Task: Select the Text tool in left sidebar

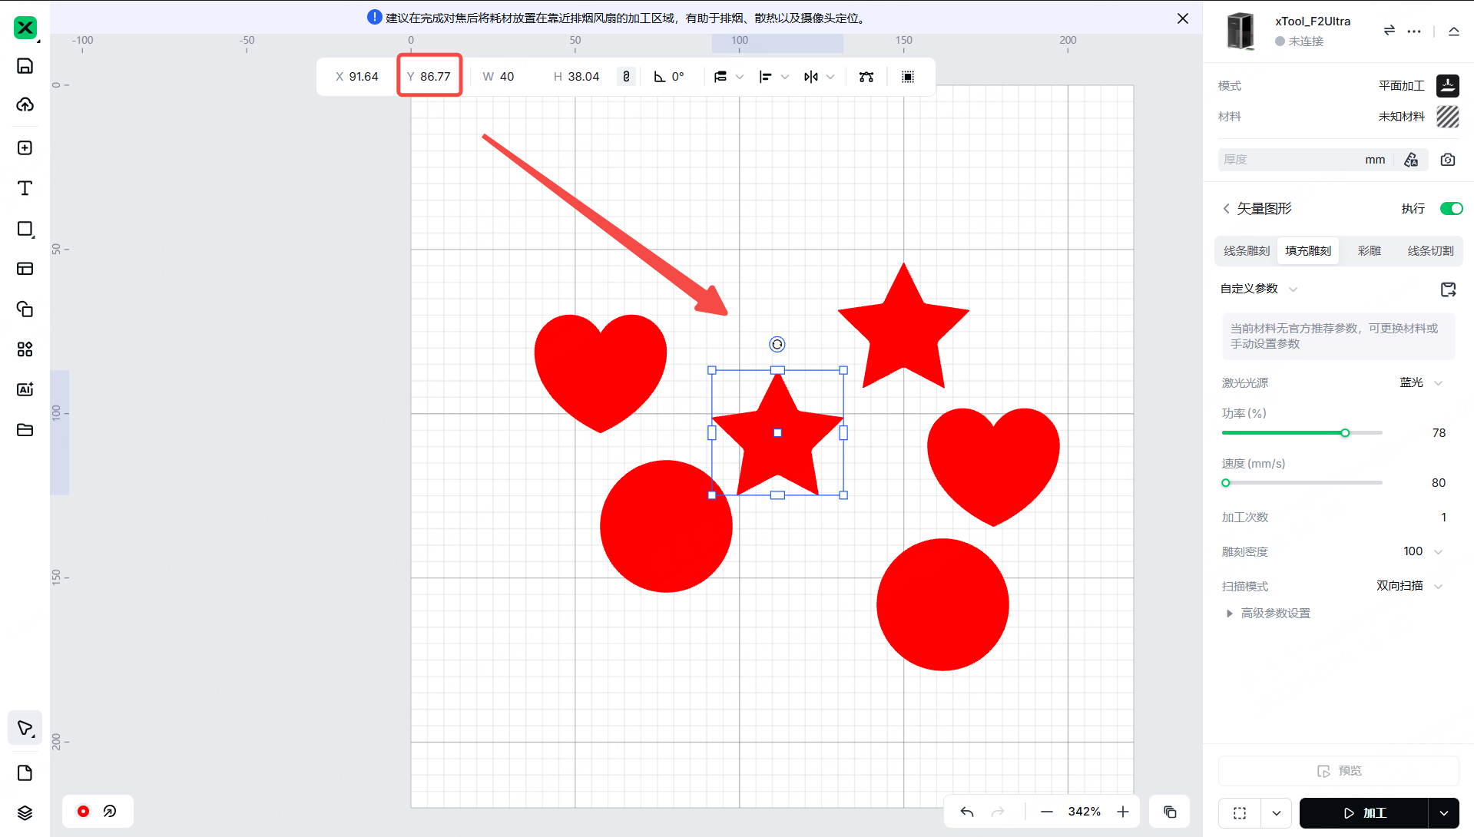Action: (x=25, y=188)
